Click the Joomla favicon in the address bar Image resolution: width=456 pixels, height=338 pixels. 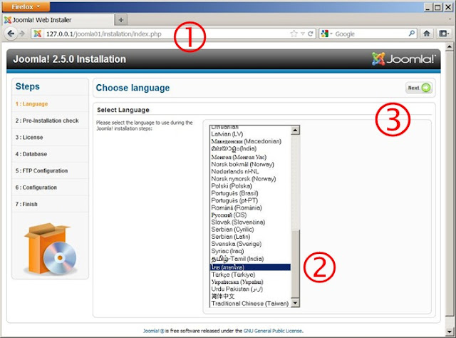38,34
